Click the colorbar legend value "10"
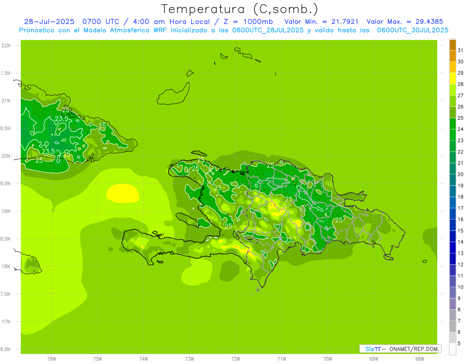 [461, 287]
